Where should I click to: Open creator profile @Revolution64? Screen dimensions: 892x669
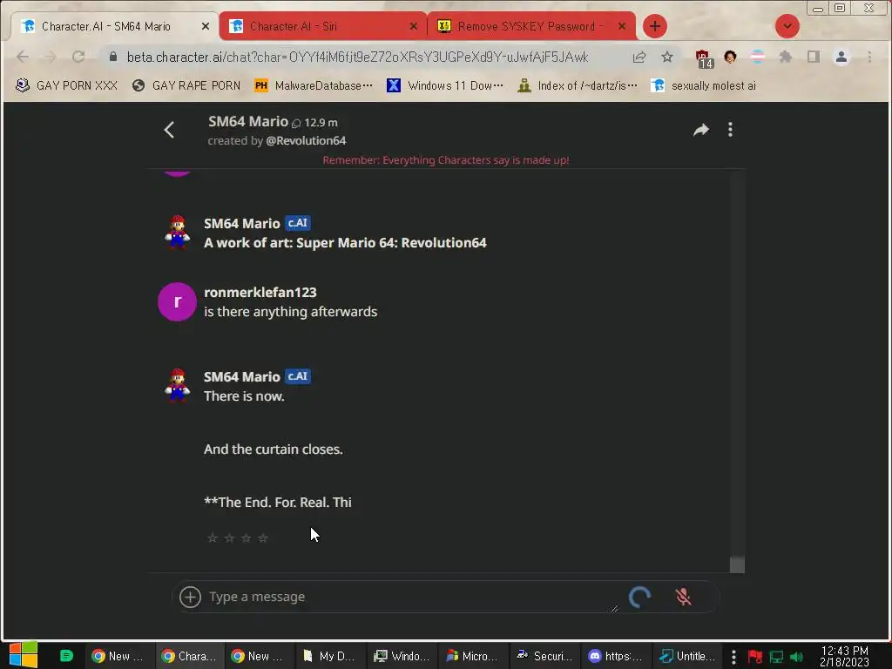coord(306,140)
